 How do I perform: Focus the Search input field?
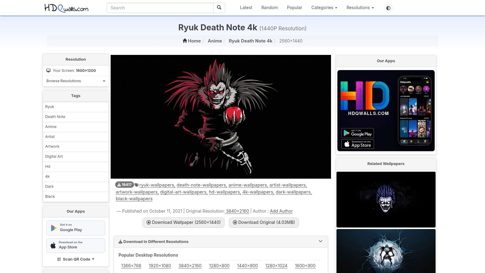[x=160, y=8]
